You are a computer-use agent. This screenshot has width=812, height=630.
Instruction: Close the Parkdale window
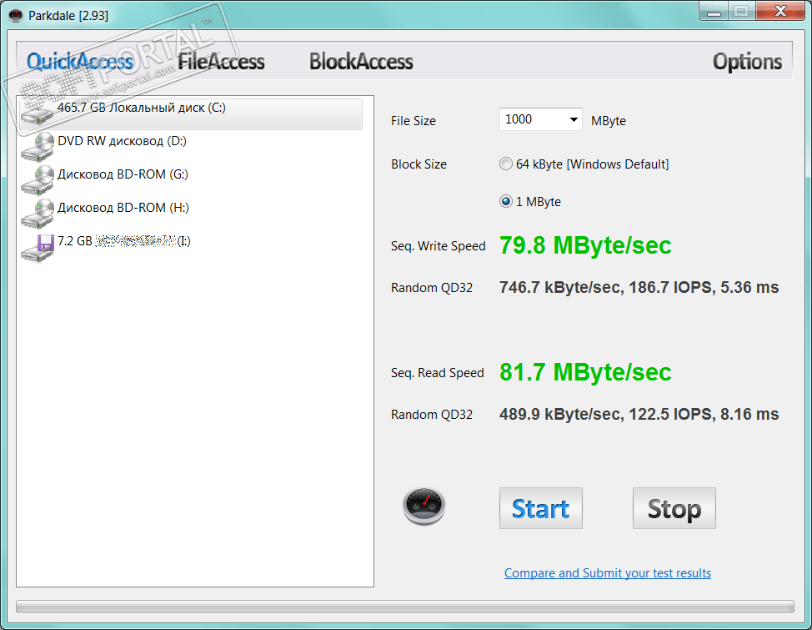click(x=780, y=11)
